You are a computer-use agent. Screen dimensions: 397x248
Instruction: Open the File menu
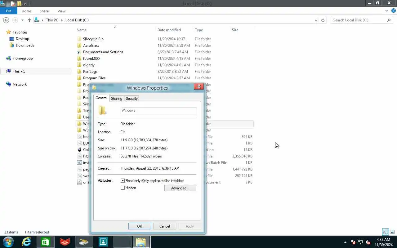9,11
